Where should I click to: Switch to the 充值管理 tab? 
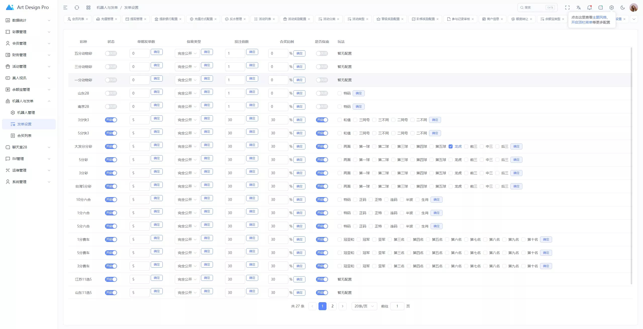click(107, 19)
